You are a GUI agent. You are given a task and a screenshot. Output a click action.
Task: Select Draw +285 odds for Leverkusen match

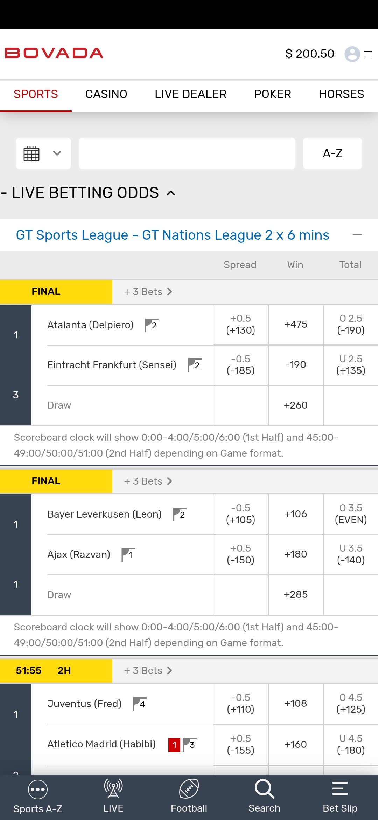click(296, 595)
